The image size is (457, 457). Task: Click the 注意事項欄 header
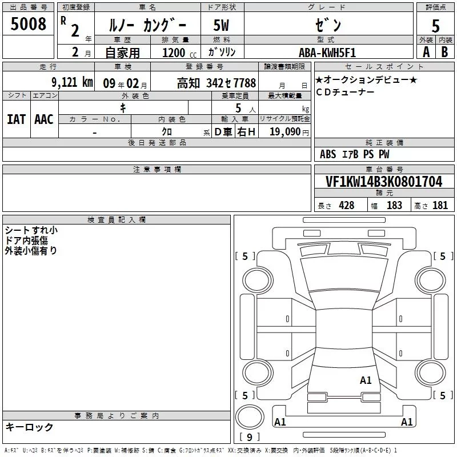[x=157, y=169]
